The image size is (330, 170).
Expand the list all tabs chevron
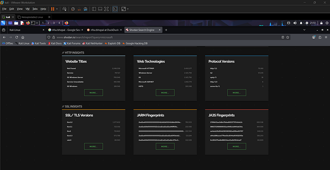(x=305, y=30)
